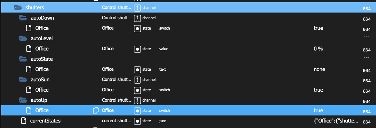This screenshot has height=128, width=376.
Task: Click the channel icon in the shutters row
Action: (137, 8)
